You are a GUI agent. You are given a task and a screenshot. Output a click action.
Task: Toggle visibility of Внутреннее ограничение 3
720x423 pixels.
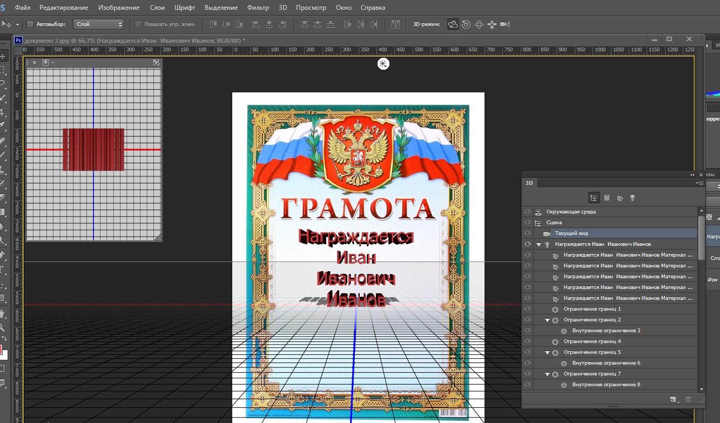click(x=528, y=330)
